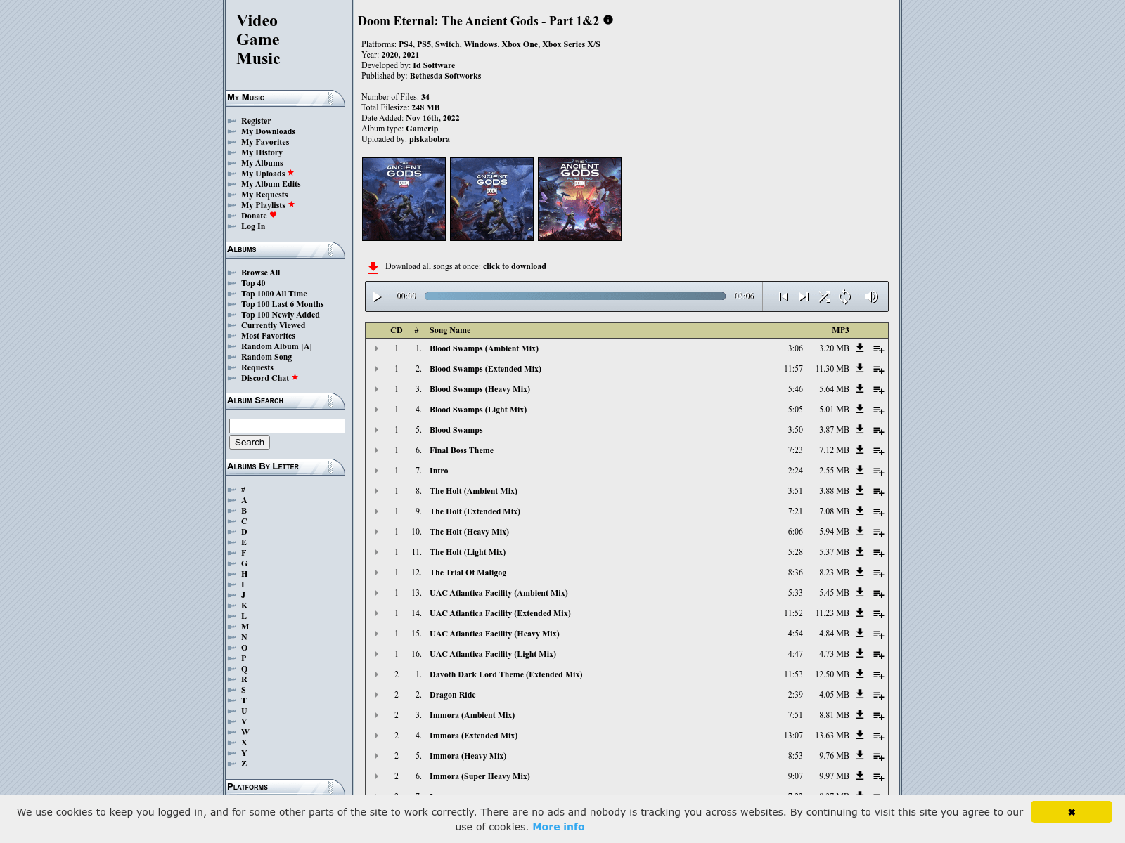The image size is (1125, 843).
Task: Toggle shuffle mode in the player
Action: (x=825, y=297)
